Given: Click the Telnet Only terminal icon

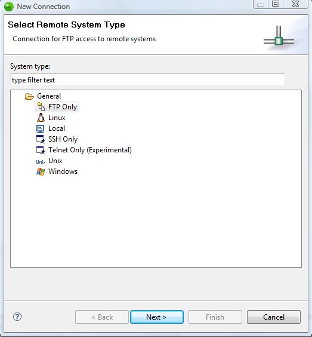Looking at the screenshot, I should pyautogui.click(x=41, y=150).
